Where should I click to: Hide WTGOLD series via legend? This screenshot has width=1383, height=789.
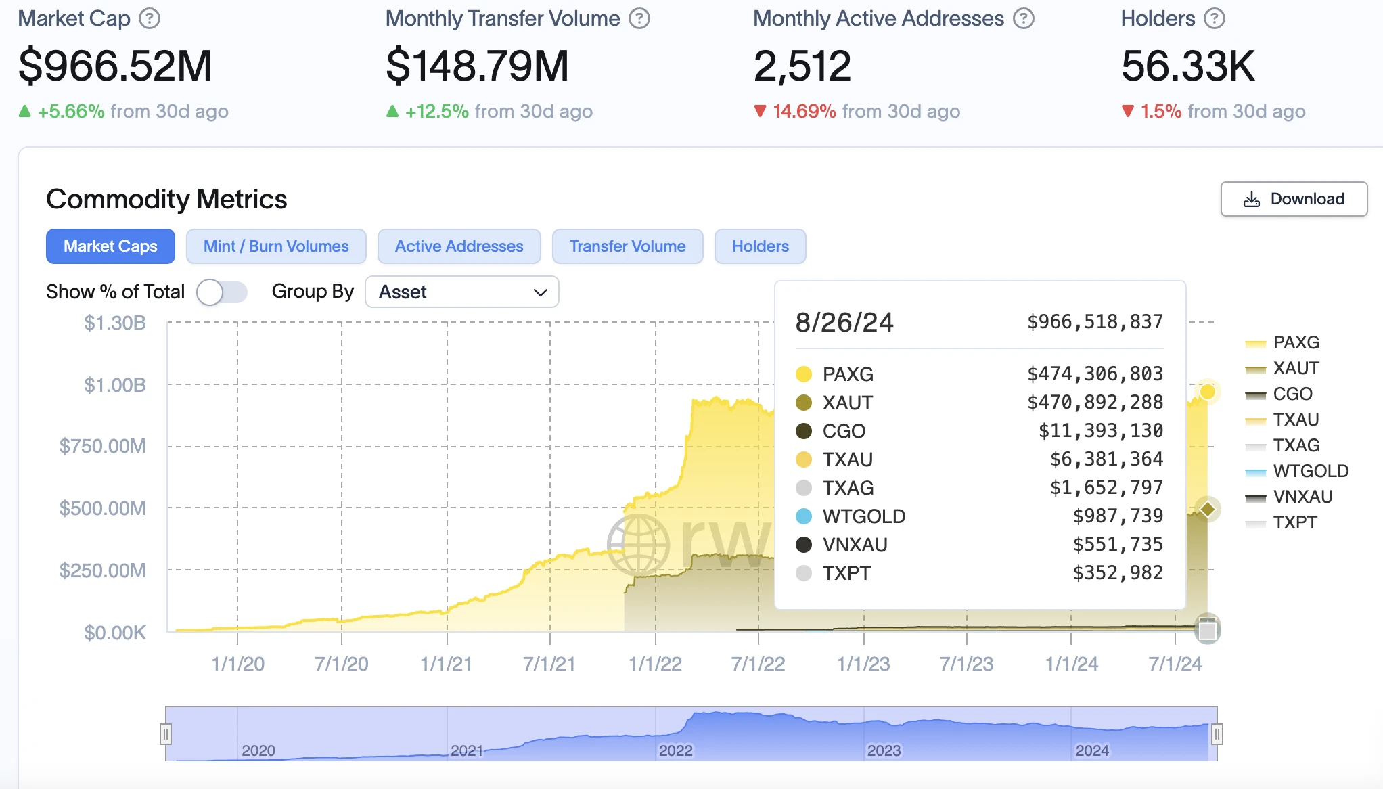(1310, 471)
